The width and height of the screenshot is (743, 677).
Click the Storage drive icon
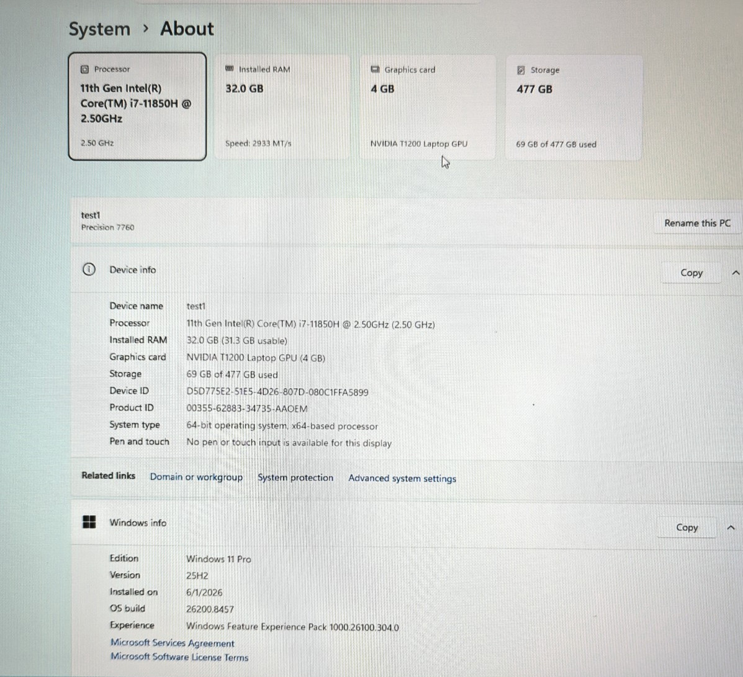[520, 70]
